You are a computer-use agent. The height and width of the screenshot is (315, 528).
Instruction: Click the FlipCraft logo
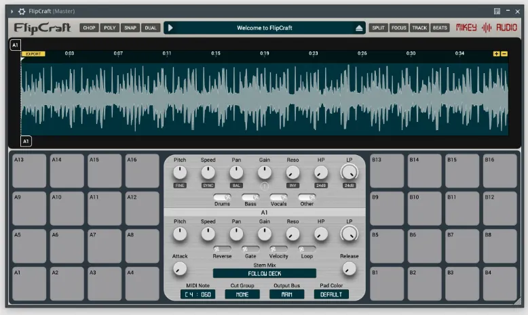coord(43,28)
